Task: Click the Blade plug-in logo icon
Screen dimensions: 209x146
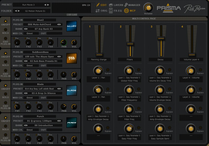Action: 71,90
